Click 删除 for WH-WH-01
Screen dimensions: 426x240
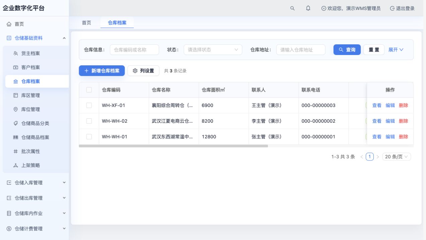pos(404,137)
